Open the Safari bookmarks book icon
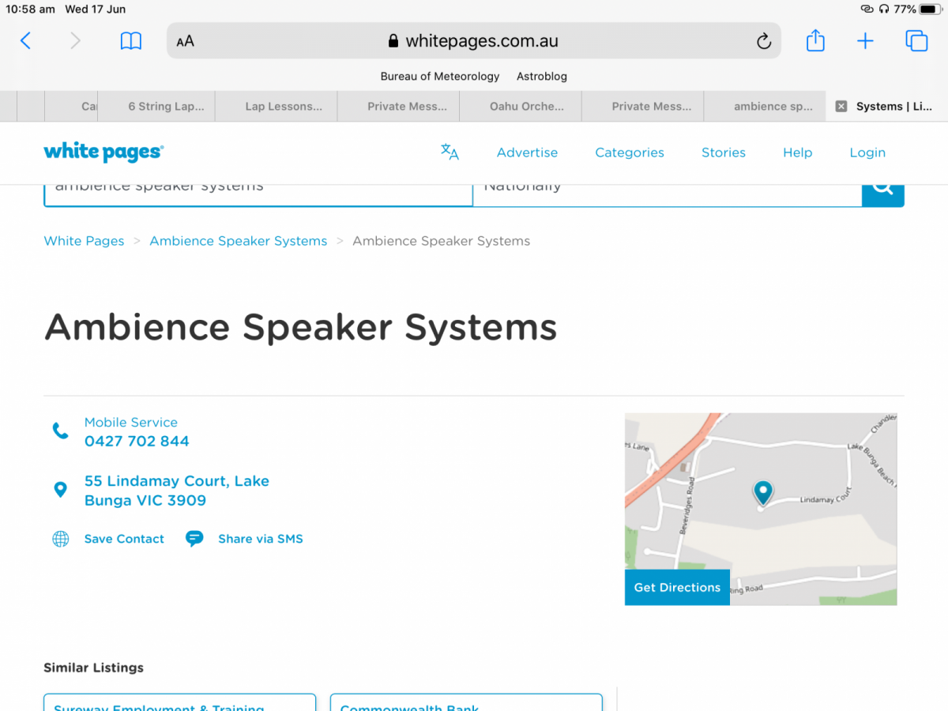 [x=131, y=41]
